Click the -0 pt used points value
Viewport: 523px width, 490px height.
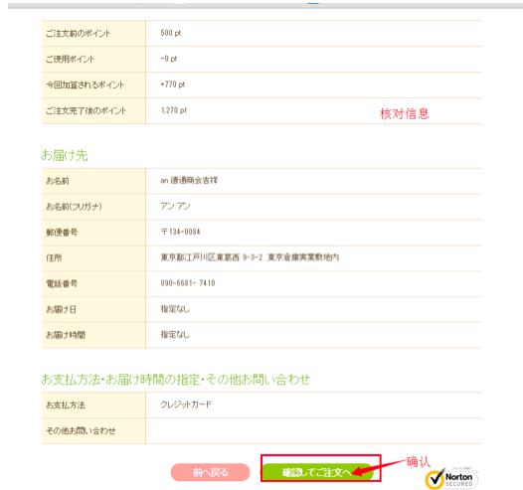169,59
